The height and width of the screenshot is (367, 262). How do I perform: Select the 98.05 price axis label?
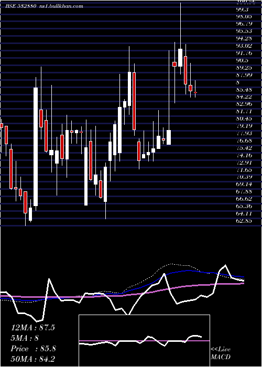coord(244,17)
